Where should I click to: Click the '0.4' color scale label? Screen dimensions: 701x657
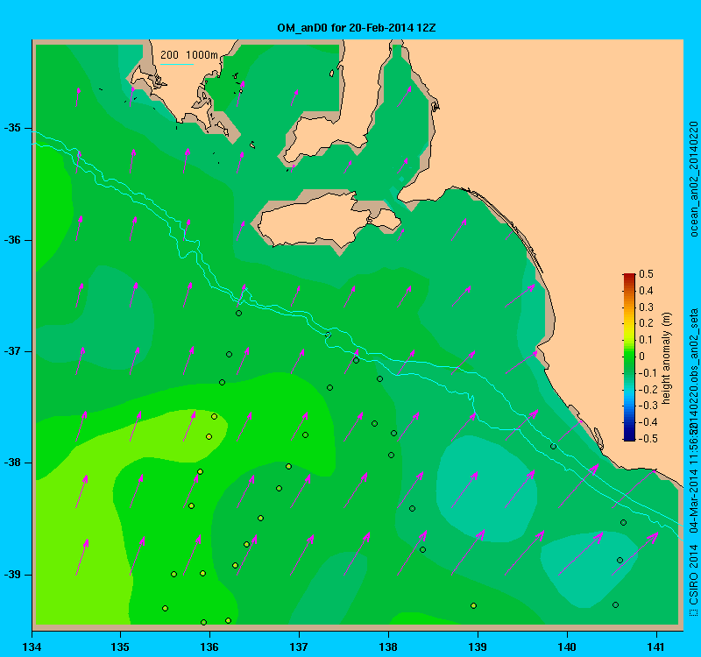point(646,291)
